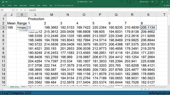This screenshot has height=95, width=170.
Task: Select row 10 header
Action: [x=3, y=57]
